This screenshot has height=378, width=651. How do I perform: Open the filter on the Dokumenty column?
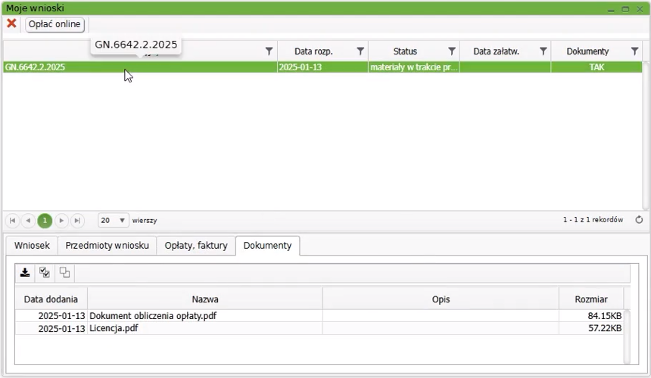tap(634, 51)
